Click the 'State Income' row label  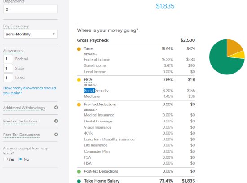click(x=95, y=65)
